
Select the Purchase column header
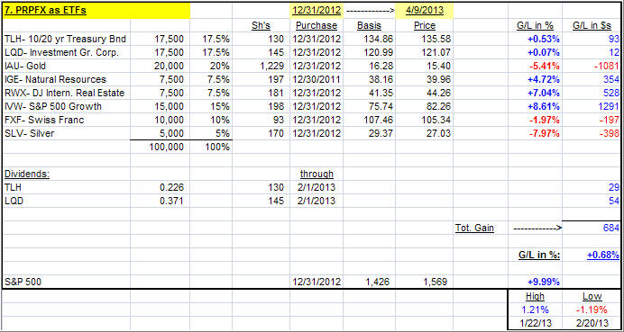pos(317,25)
